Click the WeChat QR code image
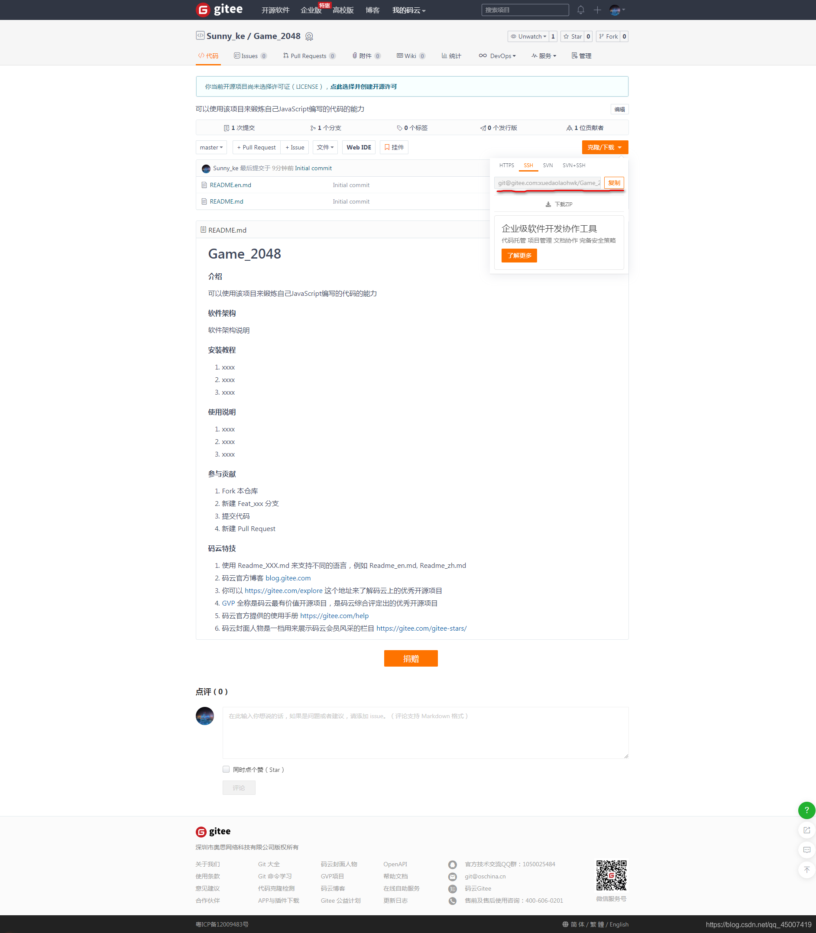816x933 pixels. coord(611,875)
